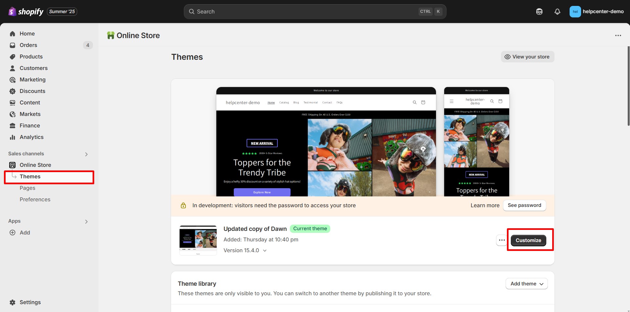Open Preferences from the sidebar

coord(35,199)
